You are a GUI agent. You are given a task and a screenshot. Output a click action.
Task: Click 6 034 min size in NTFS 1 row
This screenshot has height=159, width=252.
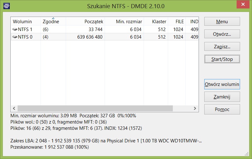coord(136,29)
